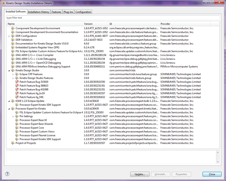Select the Component Development Environment Documentation row
Viewport: 226px width, 181px height.
113,32
